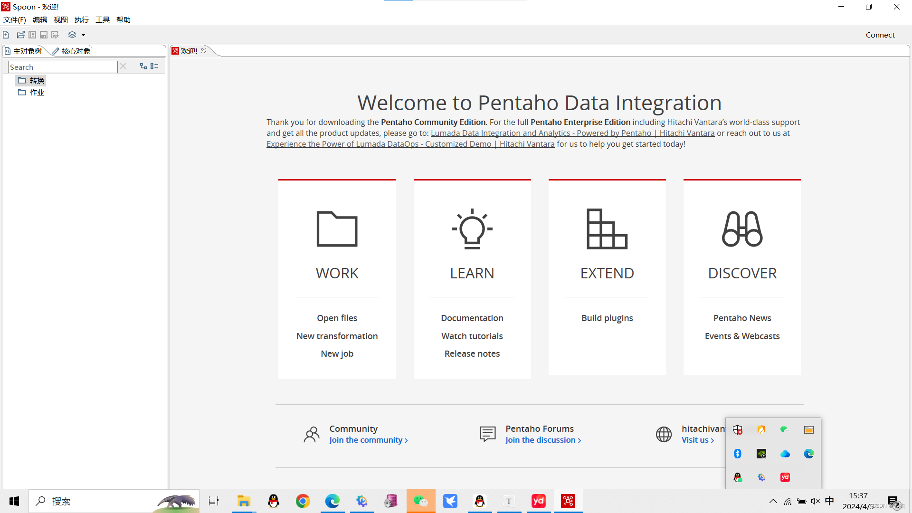Click the Events & Webcasts link

point(742,336)
